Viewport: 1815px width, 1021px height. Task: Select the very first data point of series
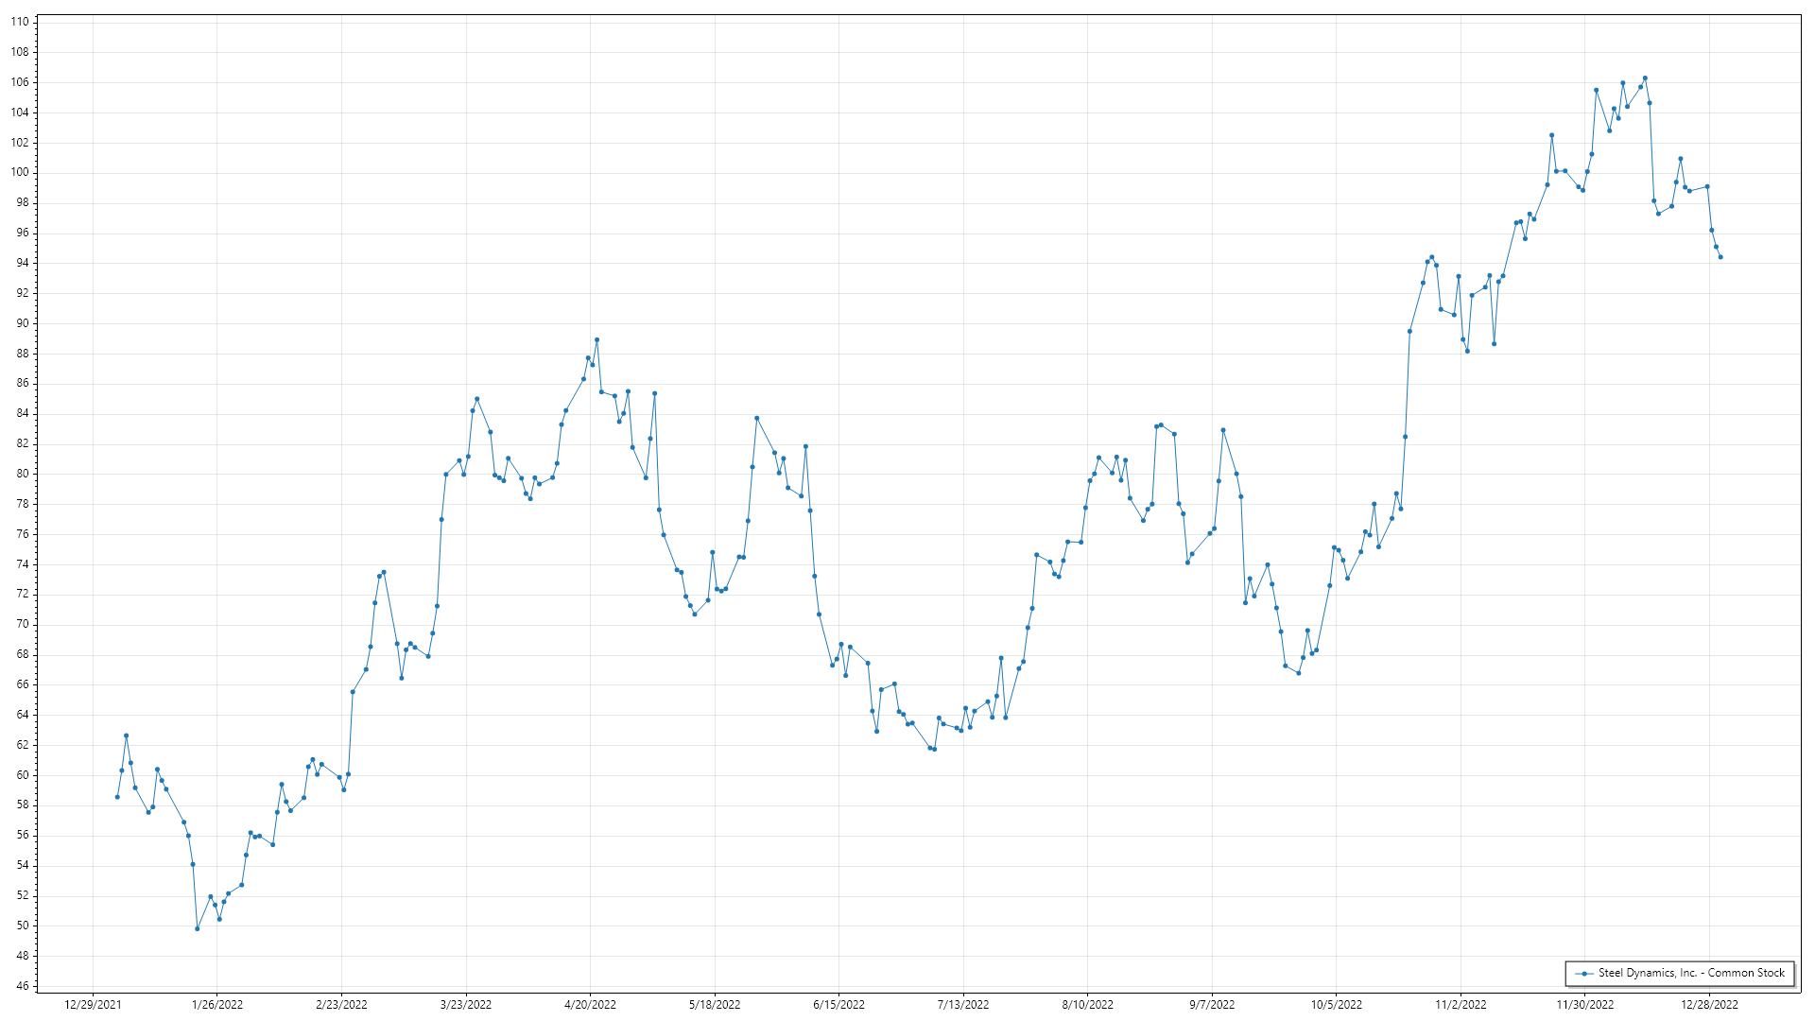pos(117,797)
